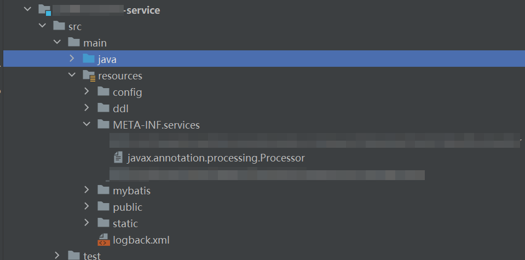Viewport: 525px width, 260px height.
Task: Expand the test folder
Action: tap(57, 255)
